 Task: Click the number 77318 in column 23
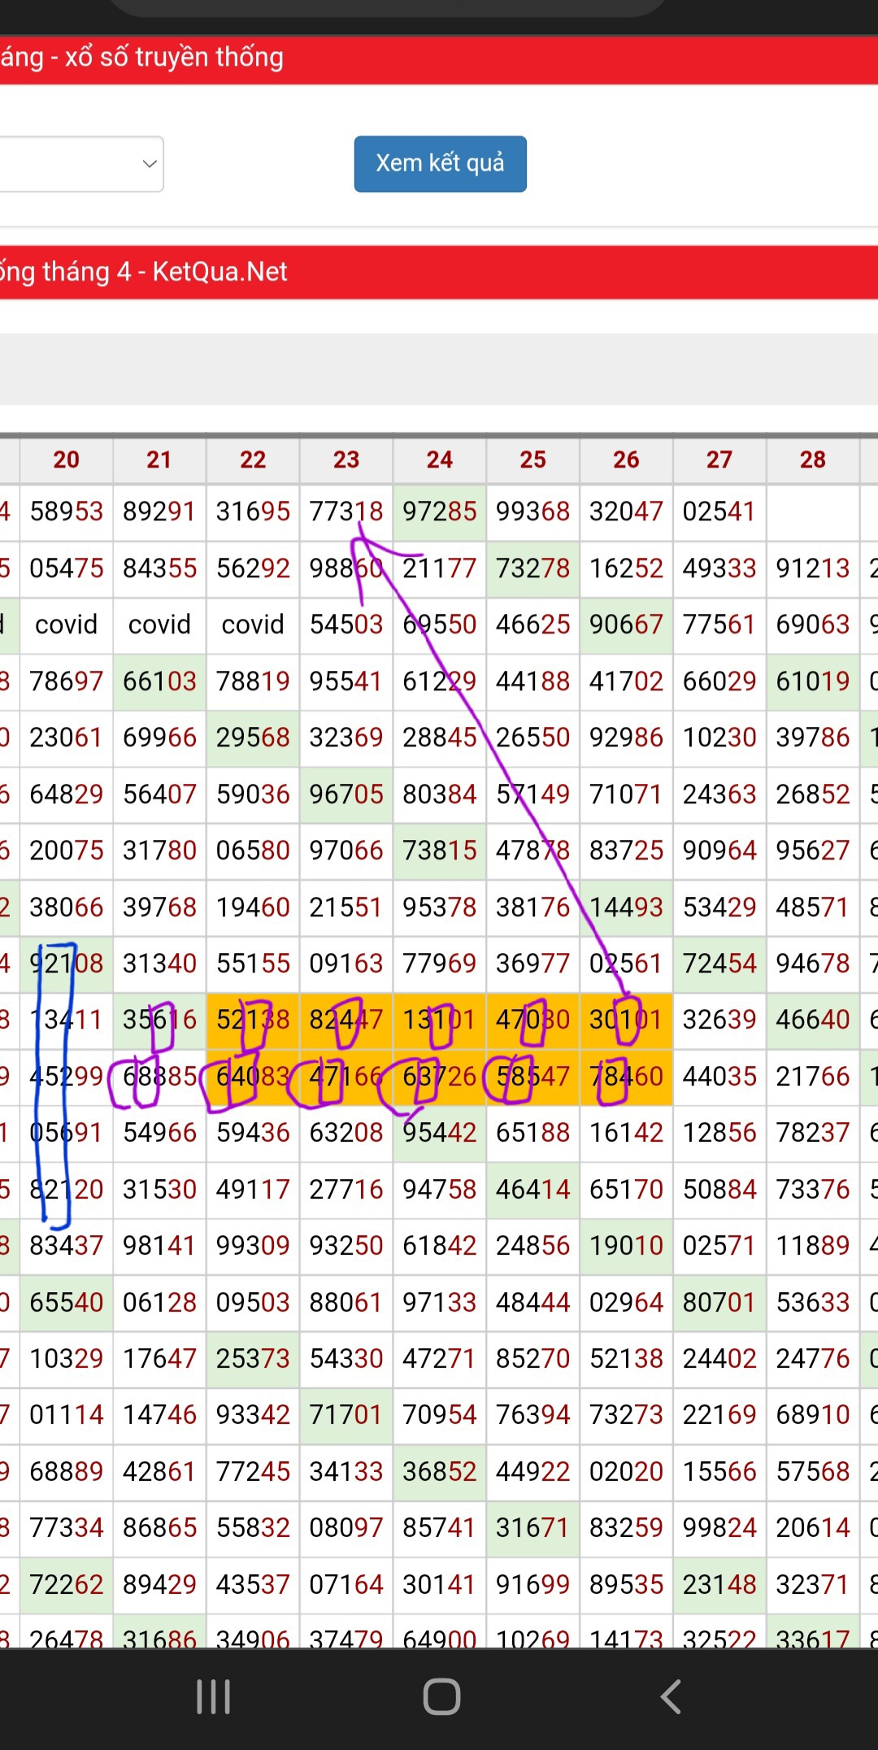click(346, 512)
